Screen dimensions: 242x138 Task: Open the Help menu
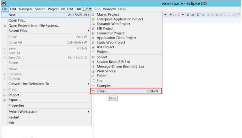click(x=122, y=9)
